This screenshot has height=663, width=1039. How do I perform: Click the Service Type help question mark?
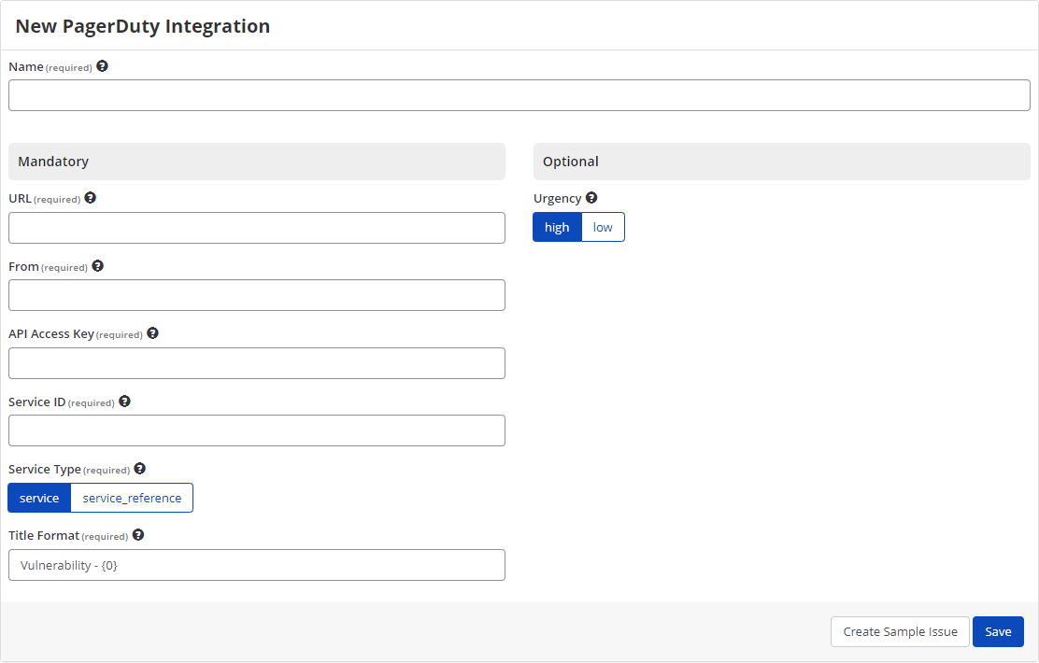(139, 468)
